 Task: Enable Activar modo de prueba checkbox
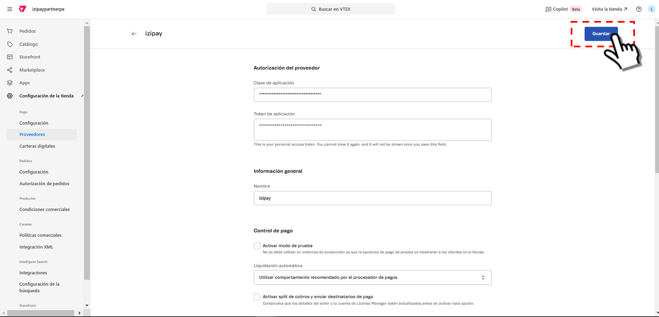point(257,246)
